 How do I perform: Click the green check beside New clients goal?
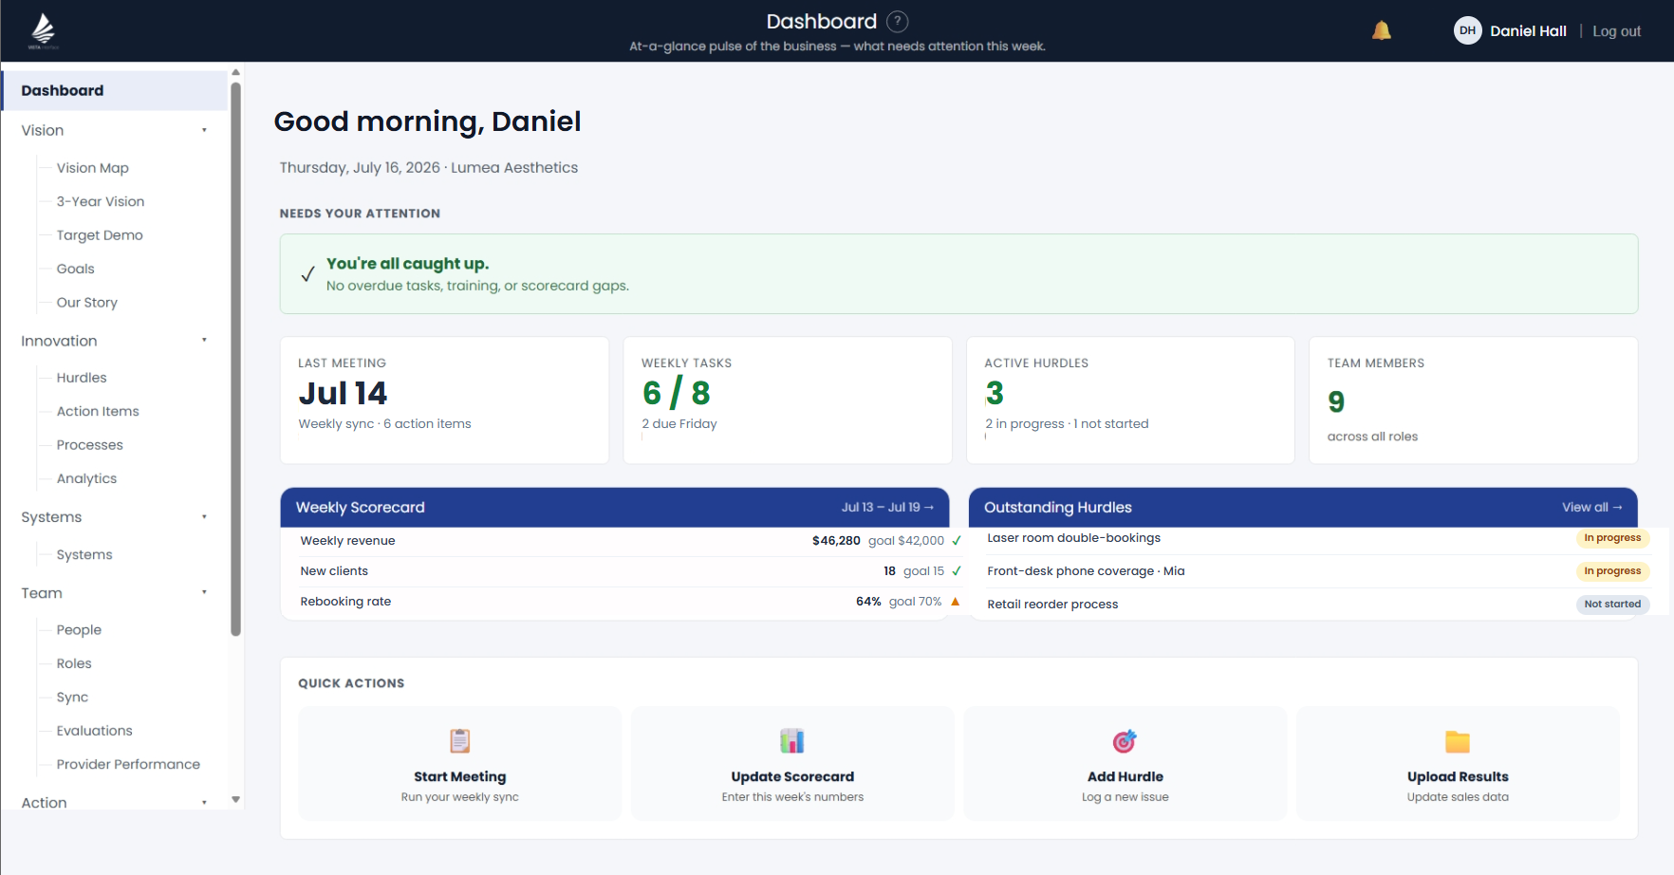pyautogui.click(x=957, y=571)
